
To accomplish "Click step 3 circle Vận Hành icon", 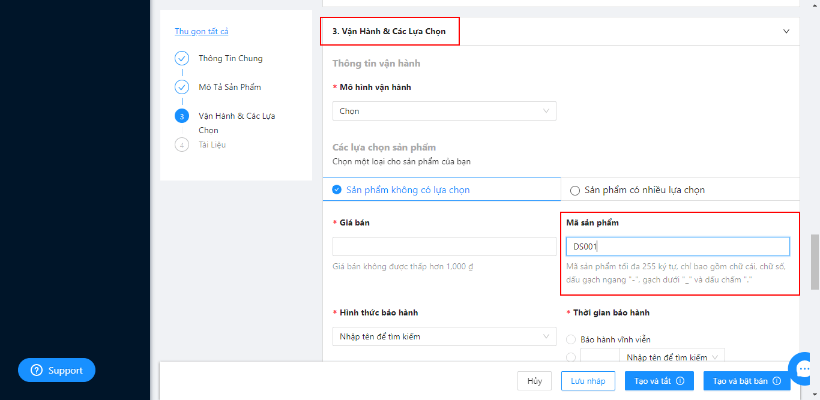I will tap(182, 116).
